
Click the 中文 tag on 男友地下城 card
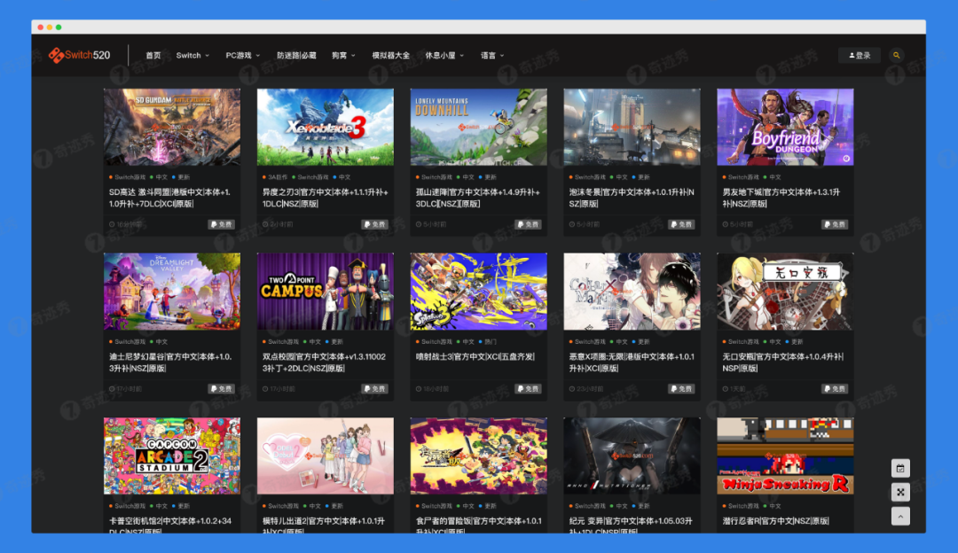tap(773, 177)
